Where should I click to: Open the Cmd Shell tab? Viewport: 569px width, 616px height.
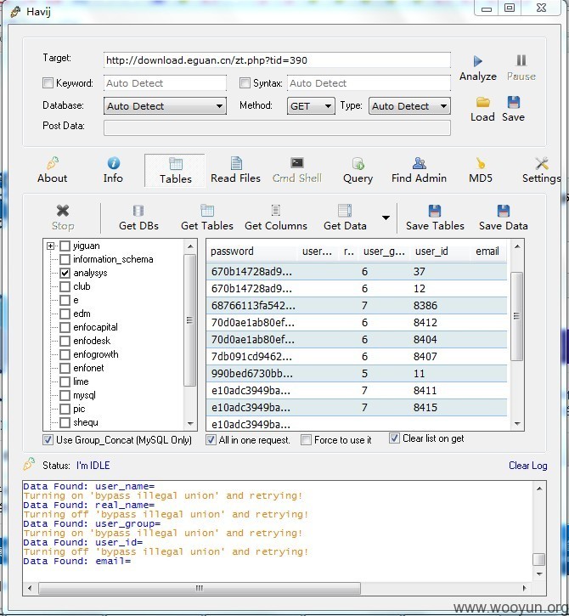(x=297, y=171)
